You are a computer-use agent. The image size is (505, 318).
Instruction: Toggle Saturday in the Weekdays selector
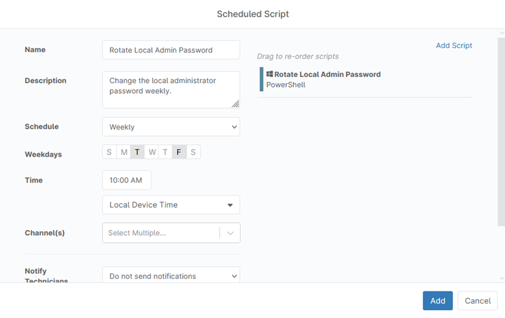click(193, 152)
